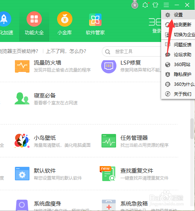This screenshot has height=211, width=195.
Task: Click description 发现并阻止偷偷占流量的程序
Action: [x=62, y=70]
